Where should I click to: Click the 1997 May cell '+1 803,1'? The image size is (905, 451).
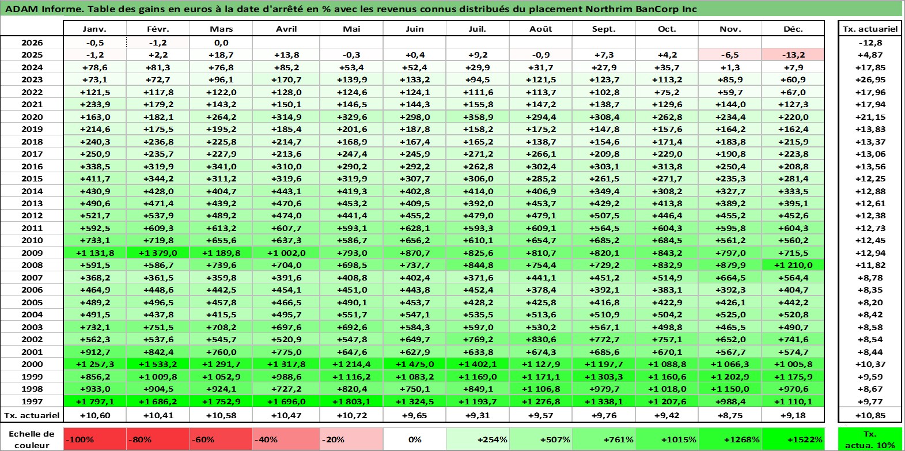point(351,401)
